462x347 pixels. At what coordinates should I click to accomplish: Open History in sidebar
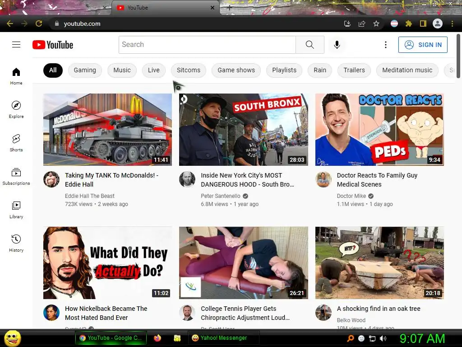[16, 243]
